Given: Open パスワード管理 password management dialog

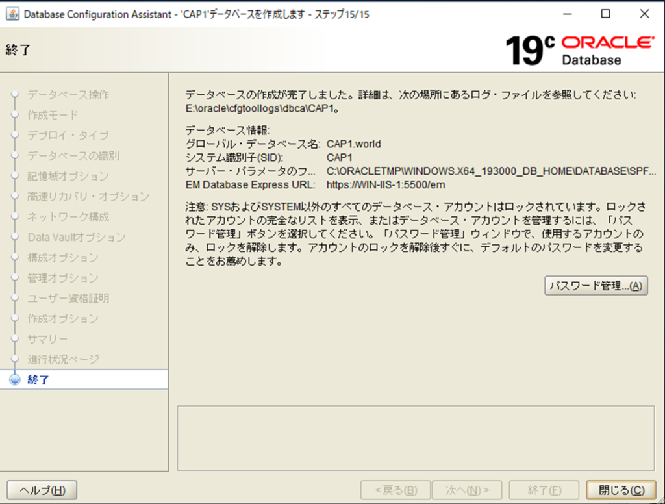Looking at the screenshot, I should [x=596, y=286].
